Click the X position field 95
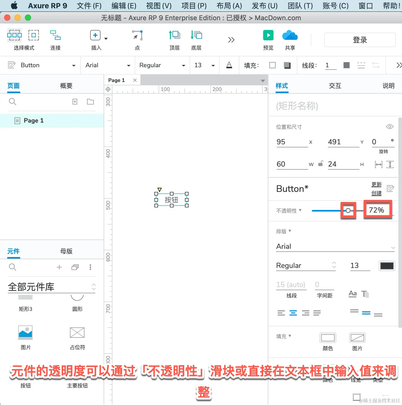This screenshot has height=405, width=402. pos(292,142)
